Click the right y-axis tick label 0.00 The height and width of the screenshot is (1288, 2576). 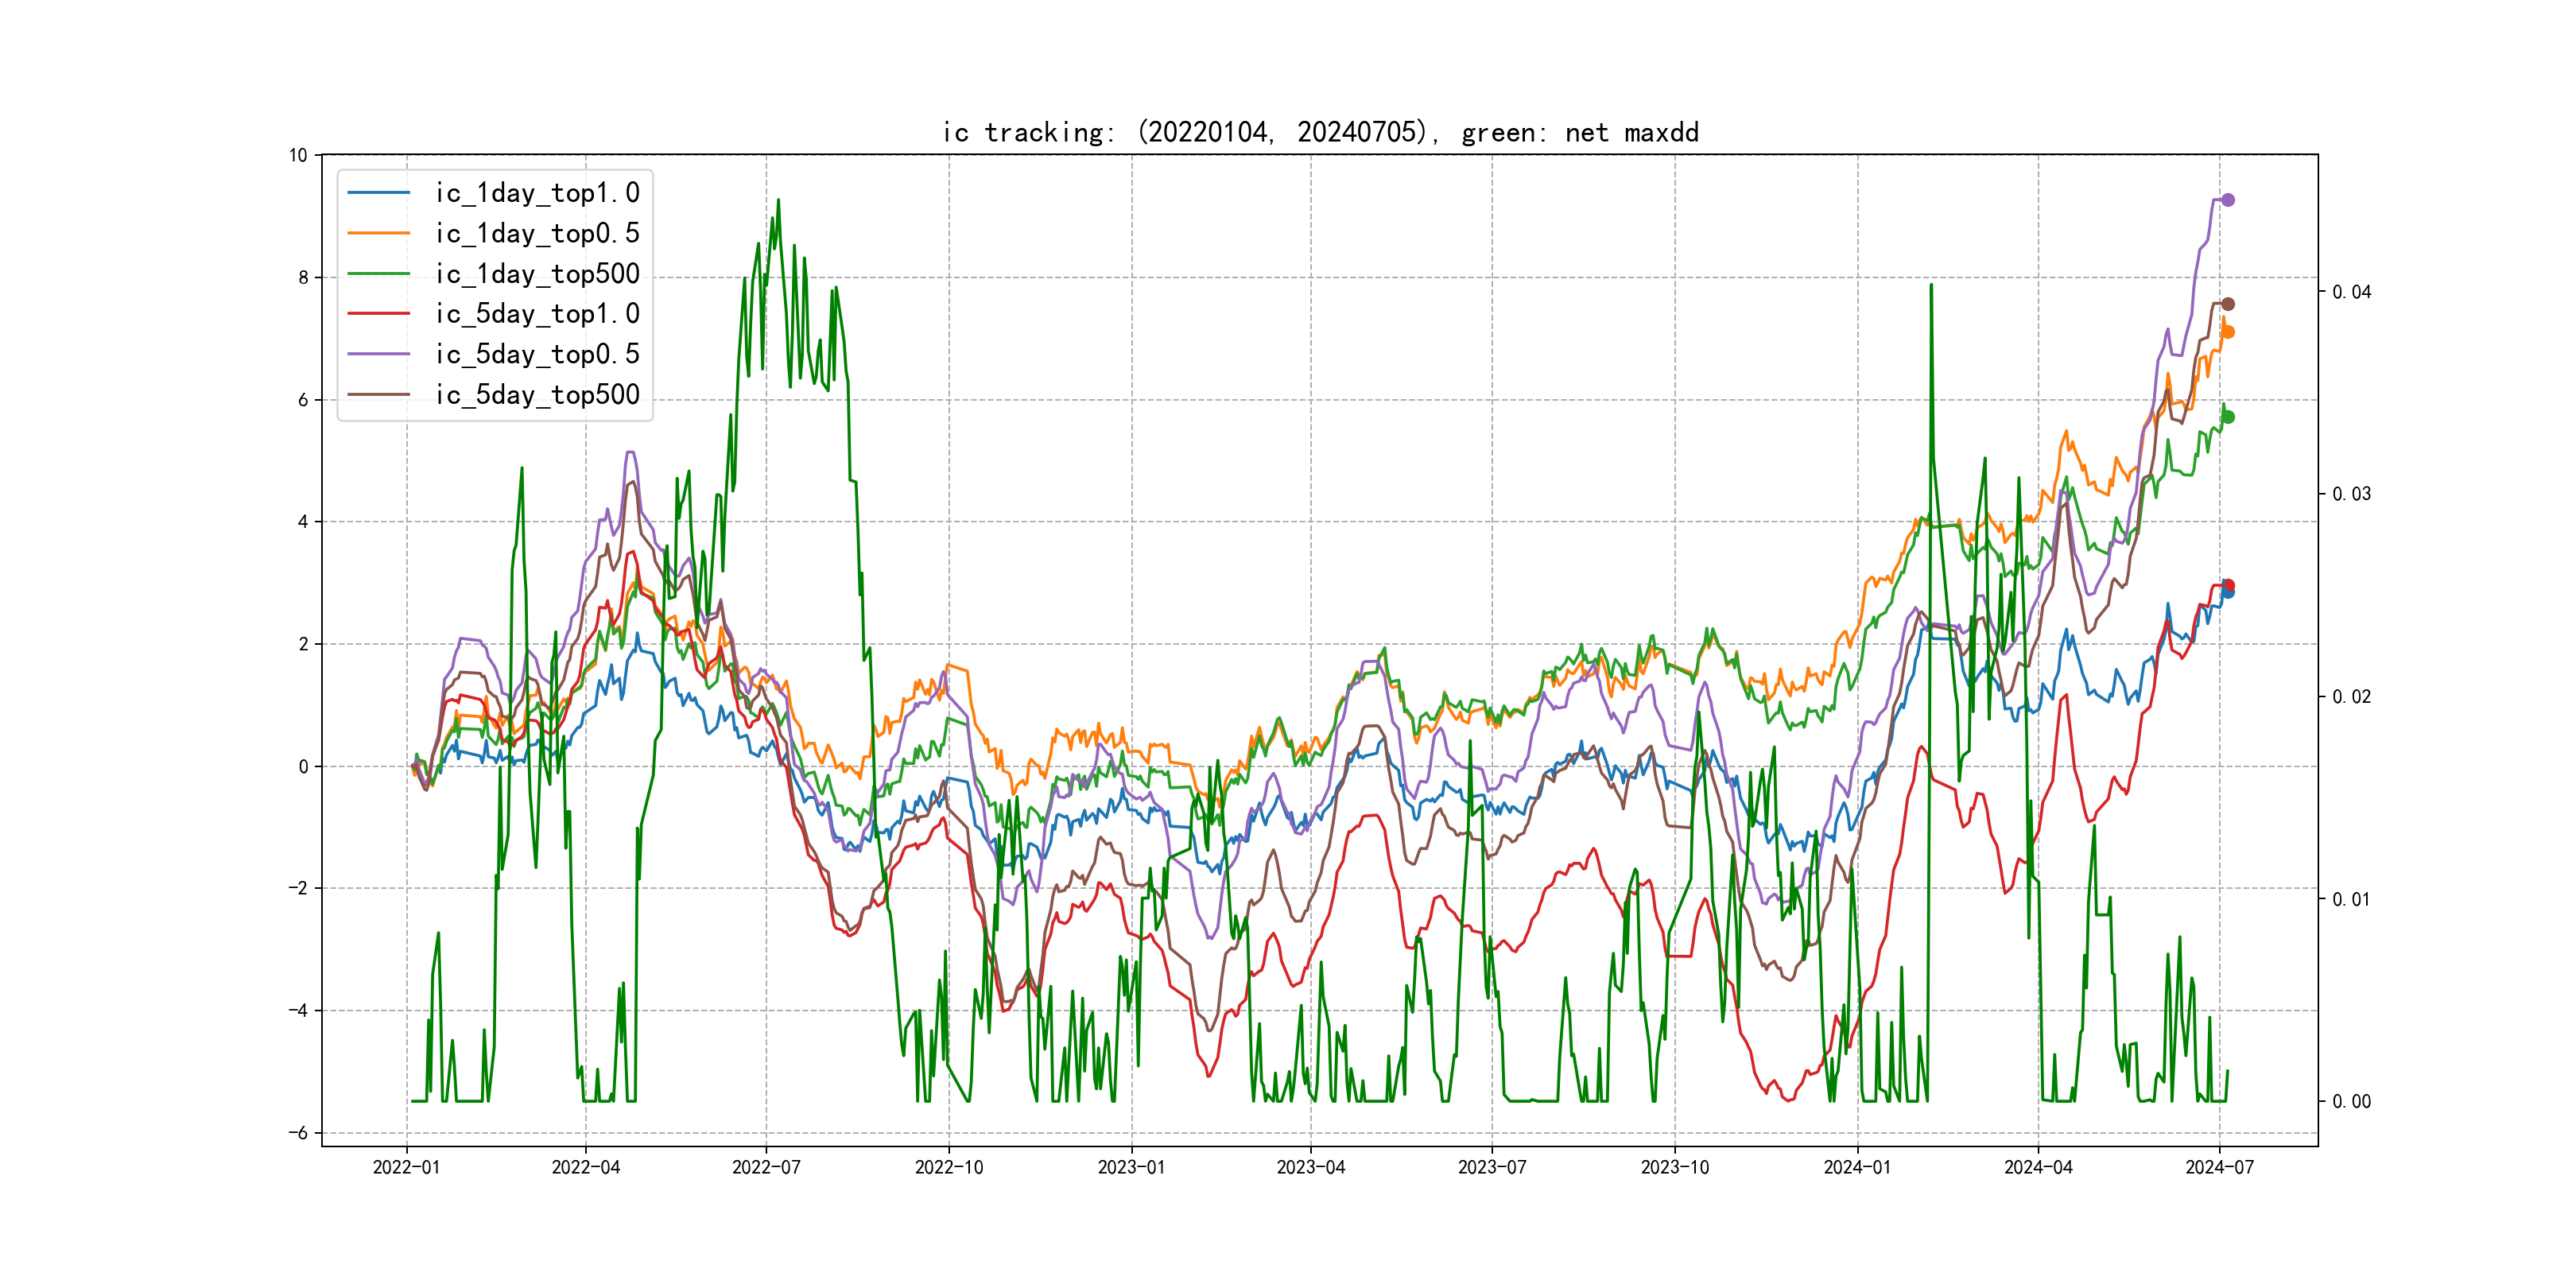2351,1101
